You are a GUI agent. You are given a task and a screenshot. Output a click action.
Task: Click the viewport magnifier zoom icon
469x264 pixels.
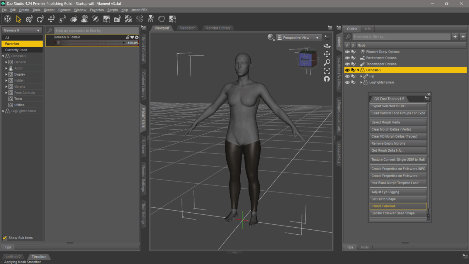click(327, 62)
